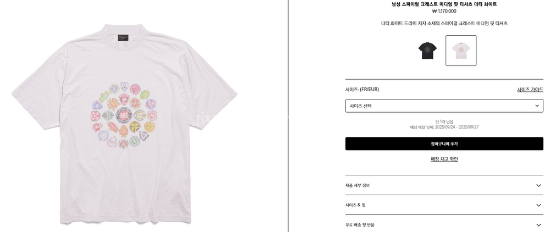Click the chevron beside 제품 세부 정보
Screen dimensions: 550x232
(x=539, y=185)
